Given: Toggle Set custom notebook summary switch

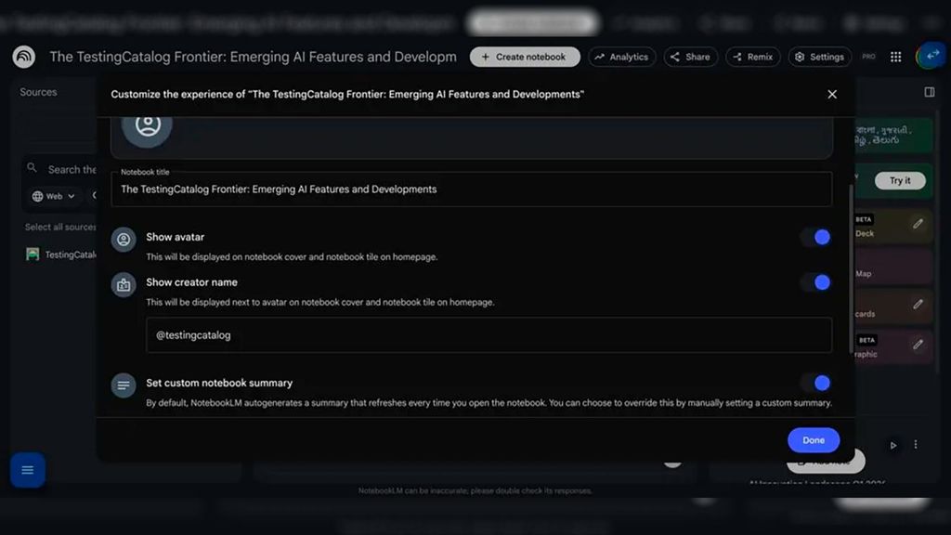Looking at the screenshot, I should pyautogui.click(x=816, y=384).
